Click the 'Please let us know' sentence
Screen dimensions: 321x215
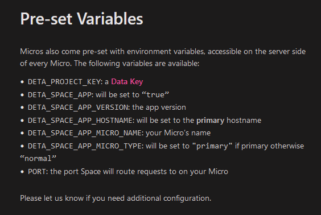point(116,199)
